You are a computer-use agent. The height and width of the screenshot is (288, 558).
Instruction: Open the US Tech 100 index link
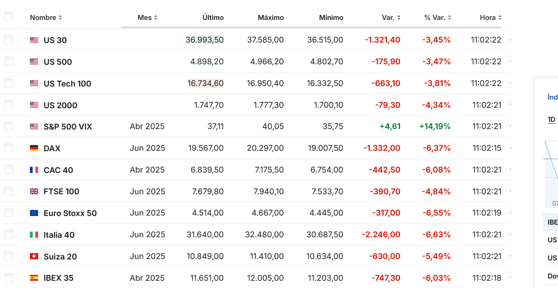click(67, 83)
